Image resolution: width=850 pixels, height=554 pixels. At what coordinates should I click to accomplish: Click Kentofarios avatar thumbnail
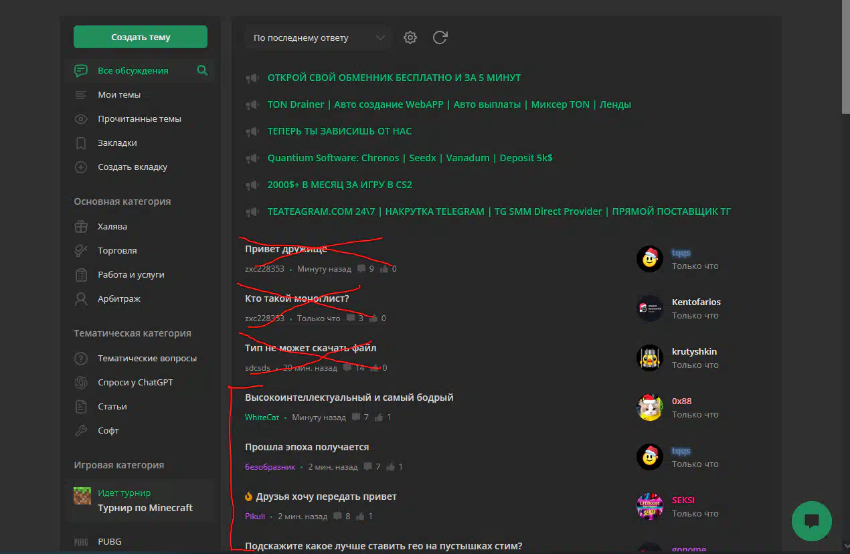tap(649, 308)
